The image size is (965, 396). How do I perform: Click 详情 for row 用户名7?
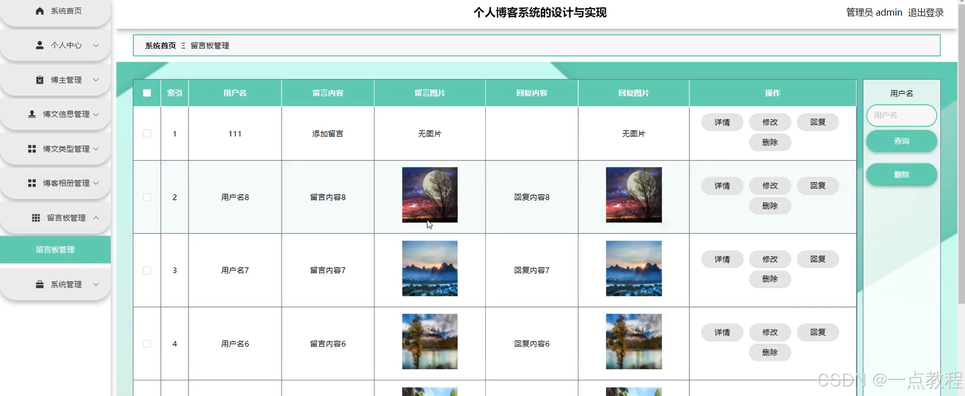(x=722, y=259)
